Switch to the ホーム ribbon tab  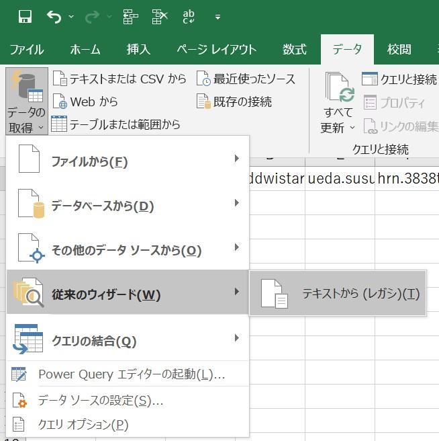[x=85, y=50]
